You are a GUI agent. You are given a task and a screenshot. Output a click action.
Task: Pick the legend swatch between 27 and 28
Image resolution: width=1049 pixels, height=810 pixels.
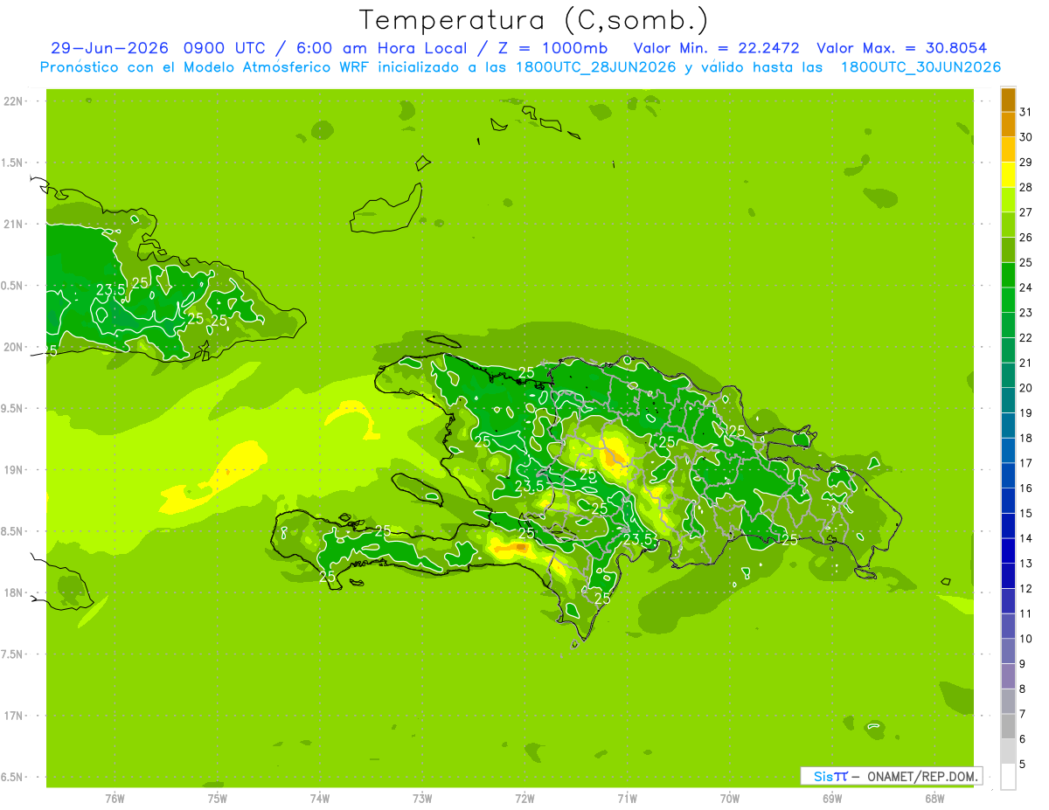pos(1008,199)
